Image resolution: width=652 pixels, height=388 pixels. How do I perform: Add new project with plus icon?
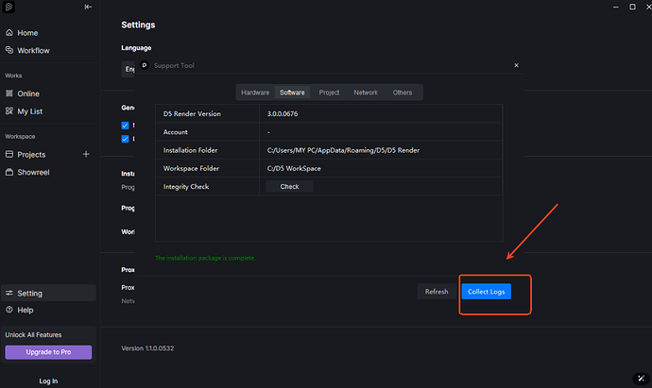coord(86,154)
